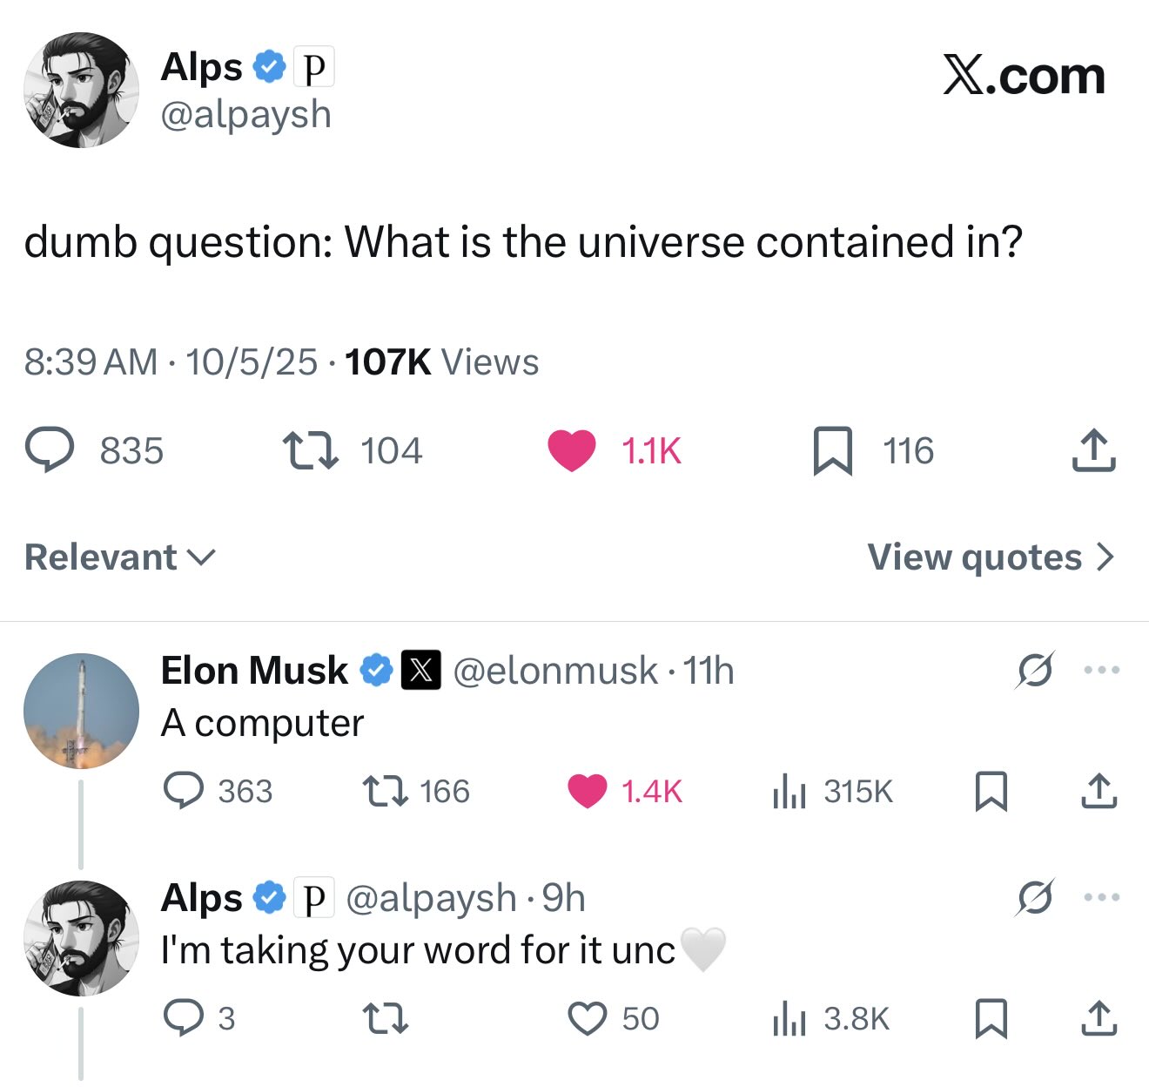Repost Elon Musk's 'A computer' reply
This screenshot has width=1149, height=1087.
click(384, 791)
